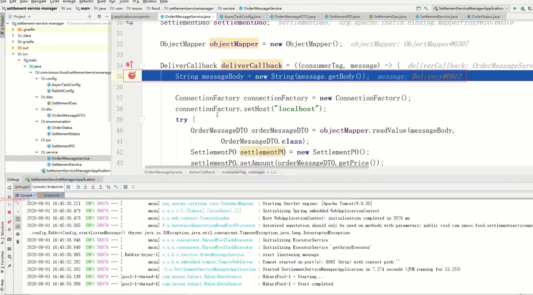This screenshot has width=533, height=295.
Task: Click the deliverCallback breadcrumb
Action: tap(202, 172)
